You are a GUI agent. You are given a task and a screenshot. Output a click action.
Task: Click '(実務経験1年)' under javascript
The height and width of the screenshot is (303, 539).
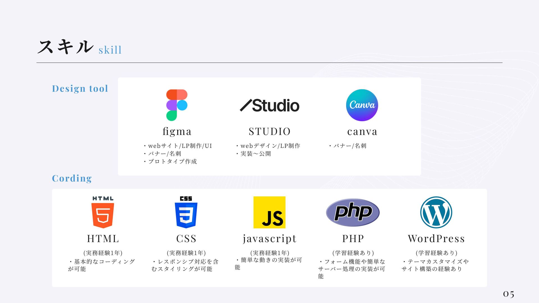coord(269,253)
